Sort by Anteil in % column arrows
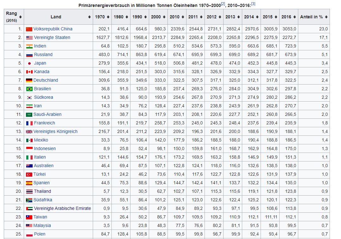 click(326, 17)
